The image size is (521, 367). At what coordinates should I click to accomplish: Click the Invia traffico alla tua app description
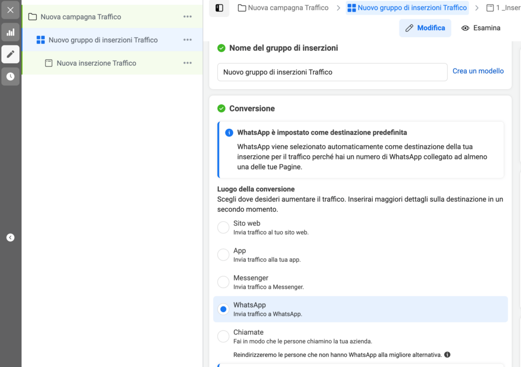coord(267,260)
